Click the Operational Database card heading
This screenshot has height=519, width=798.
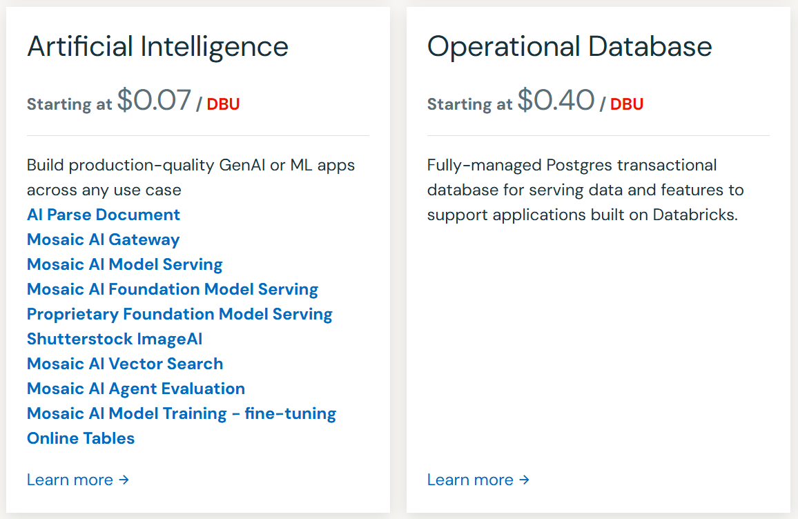[x=570, y=47]
